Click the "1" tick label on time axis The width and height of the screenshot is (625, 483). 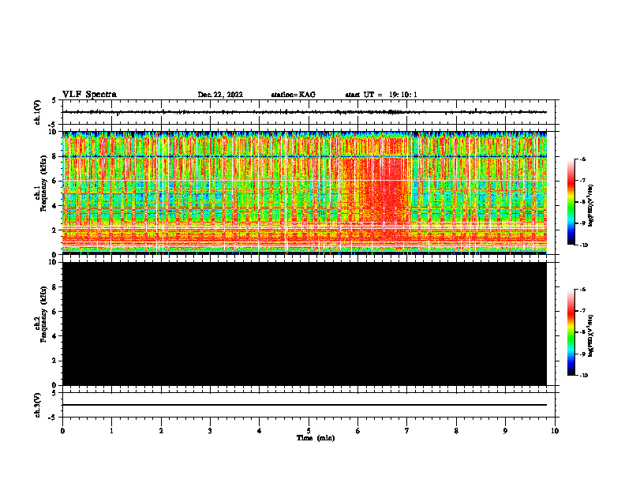coord(111,431)
